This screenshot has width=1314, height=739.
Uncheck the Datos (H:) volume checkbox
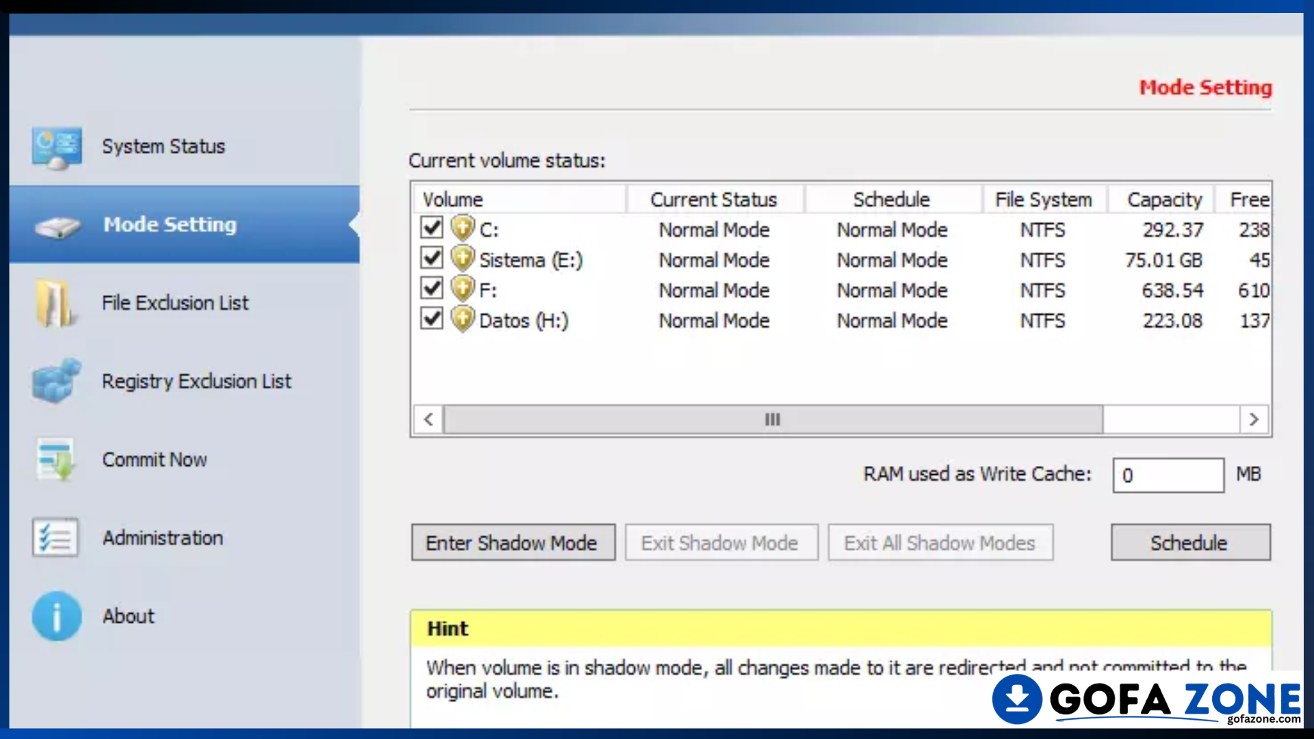[432, 318]
